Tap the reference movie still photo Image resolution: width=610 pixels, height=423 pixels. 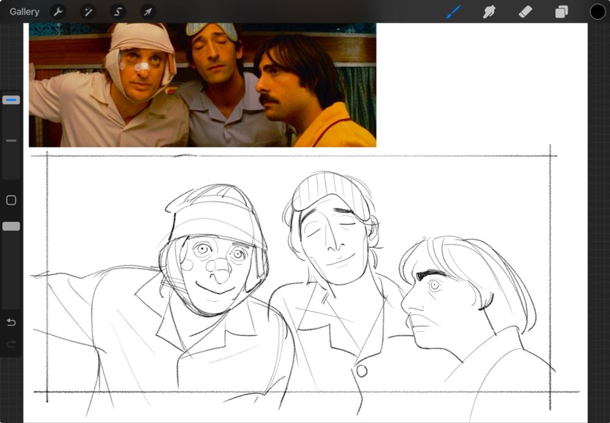203,85
